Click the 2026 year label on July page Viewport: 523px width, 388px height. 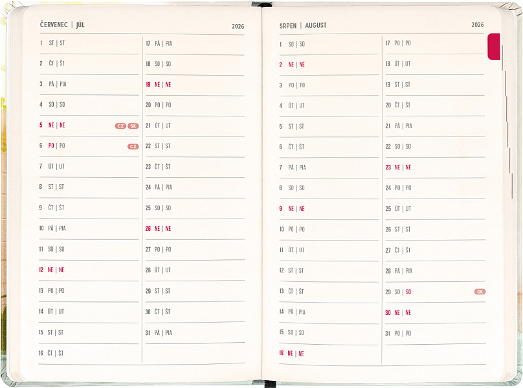[x=238, y=27]
